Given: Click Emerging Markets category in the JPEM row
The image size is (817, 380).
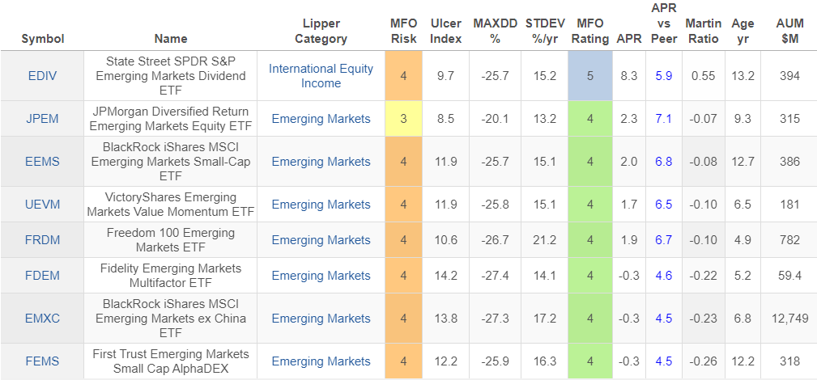Looking at the screenshot, I should click(321, 119).
